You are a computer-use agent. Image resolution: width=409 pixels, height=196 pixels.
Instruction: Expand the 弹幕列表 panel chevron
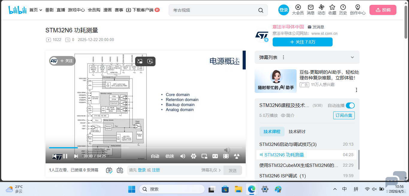[352, 57]
